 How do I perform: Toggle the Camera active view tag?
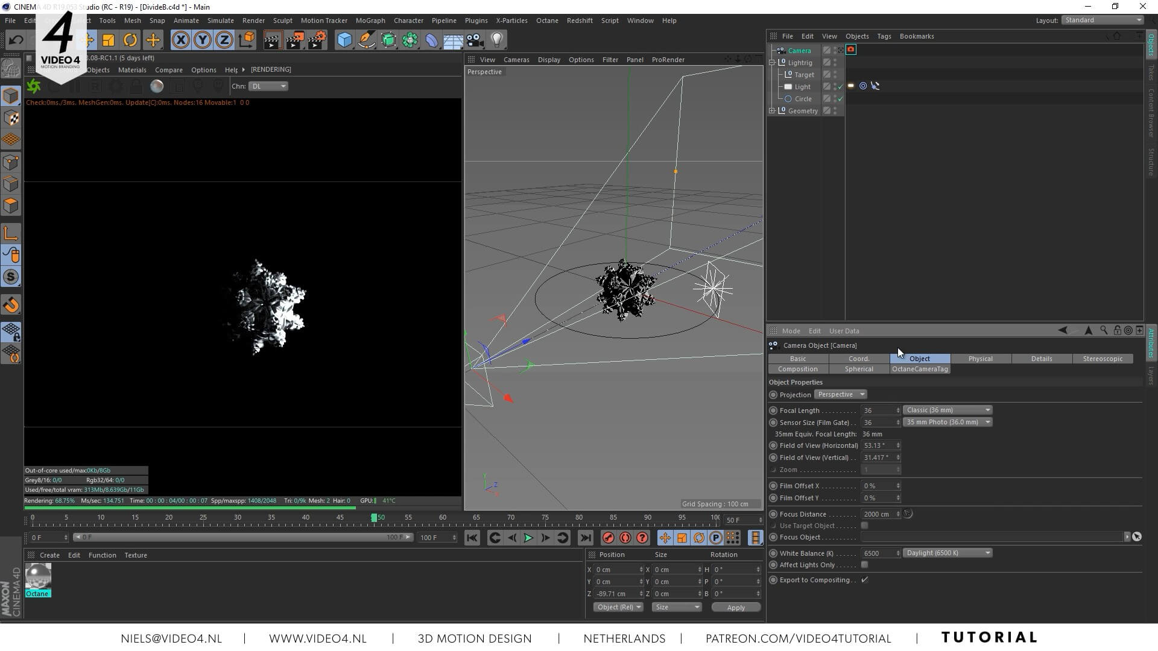pos(840,51)
